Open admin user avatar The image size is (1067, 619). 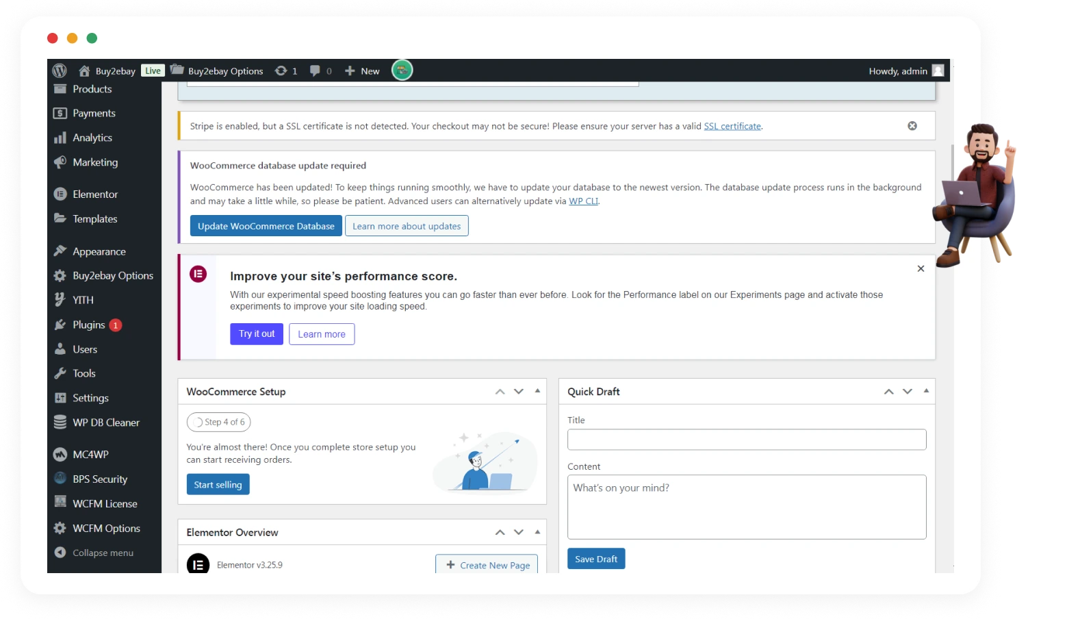coord(938,71)
